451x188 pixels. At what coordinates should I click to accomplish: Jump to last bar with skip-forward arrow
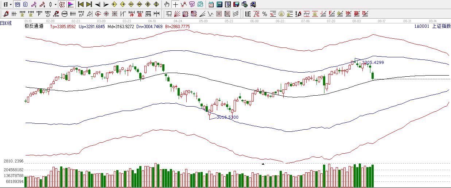coord(89,4)
